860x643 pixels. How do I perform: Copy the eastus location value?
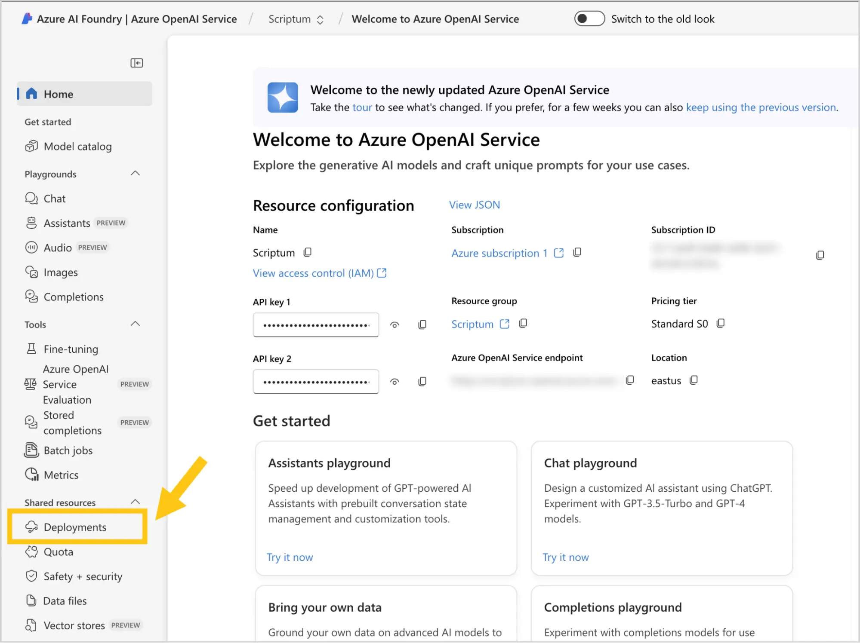[694, 380]
